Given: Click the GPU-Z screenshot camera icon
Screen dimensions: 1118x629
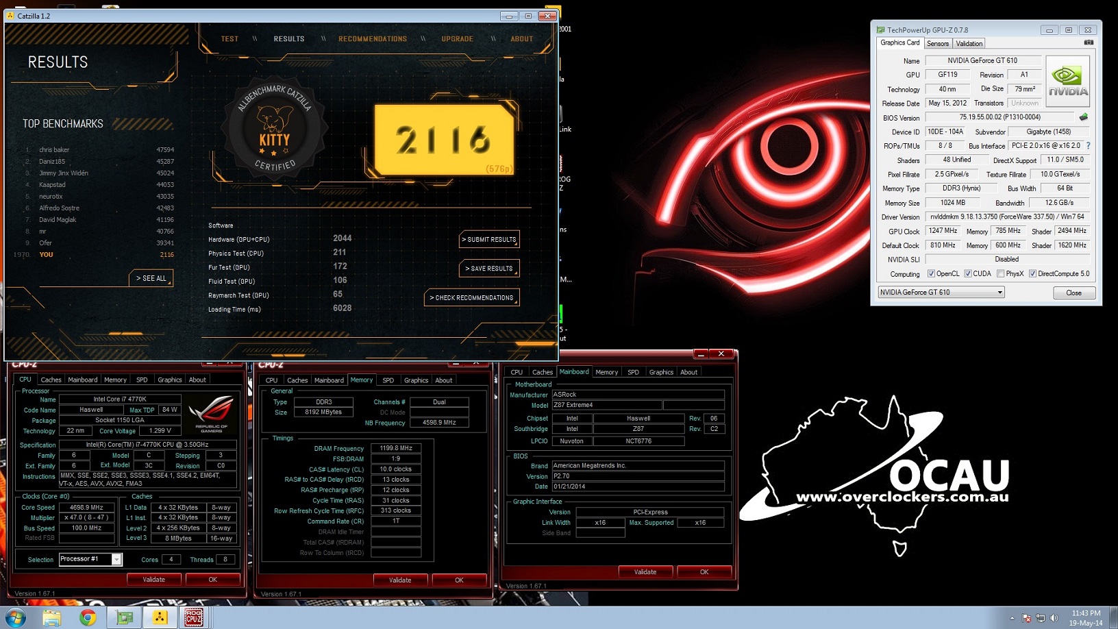Looking at the screenshot, I should tap(1089, 42).
